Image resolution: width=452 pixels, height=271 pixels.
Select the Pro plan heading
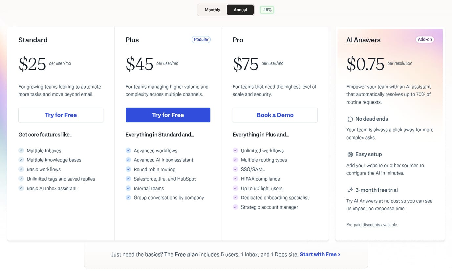point(238,40)
